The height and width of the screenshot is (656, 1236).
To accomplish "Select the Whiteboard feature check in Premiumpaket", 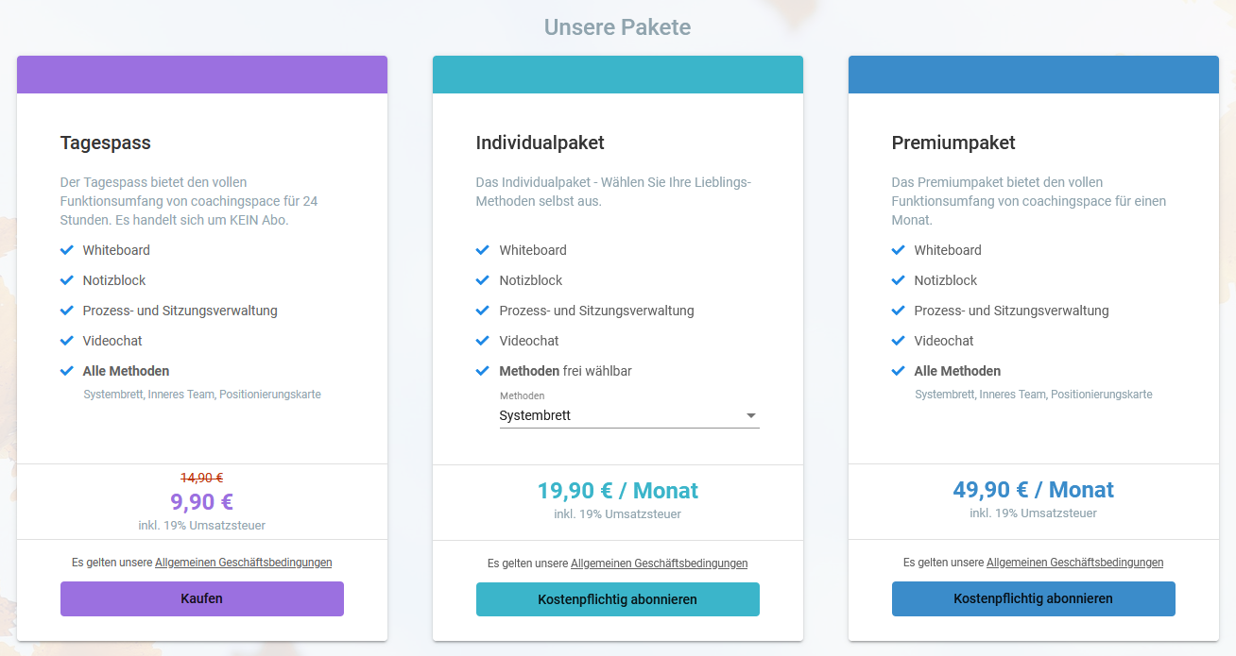I will (898, 250).
